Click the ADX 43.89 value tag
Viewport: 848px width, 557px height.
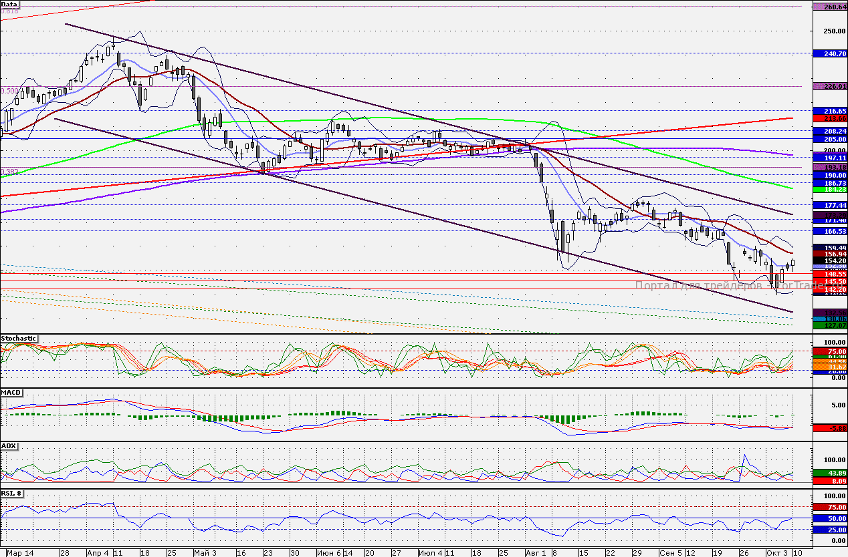tap(830, 472)
